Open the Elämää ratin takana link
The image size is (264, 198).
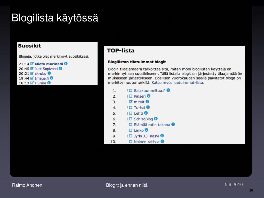click(x=152, y=125)
